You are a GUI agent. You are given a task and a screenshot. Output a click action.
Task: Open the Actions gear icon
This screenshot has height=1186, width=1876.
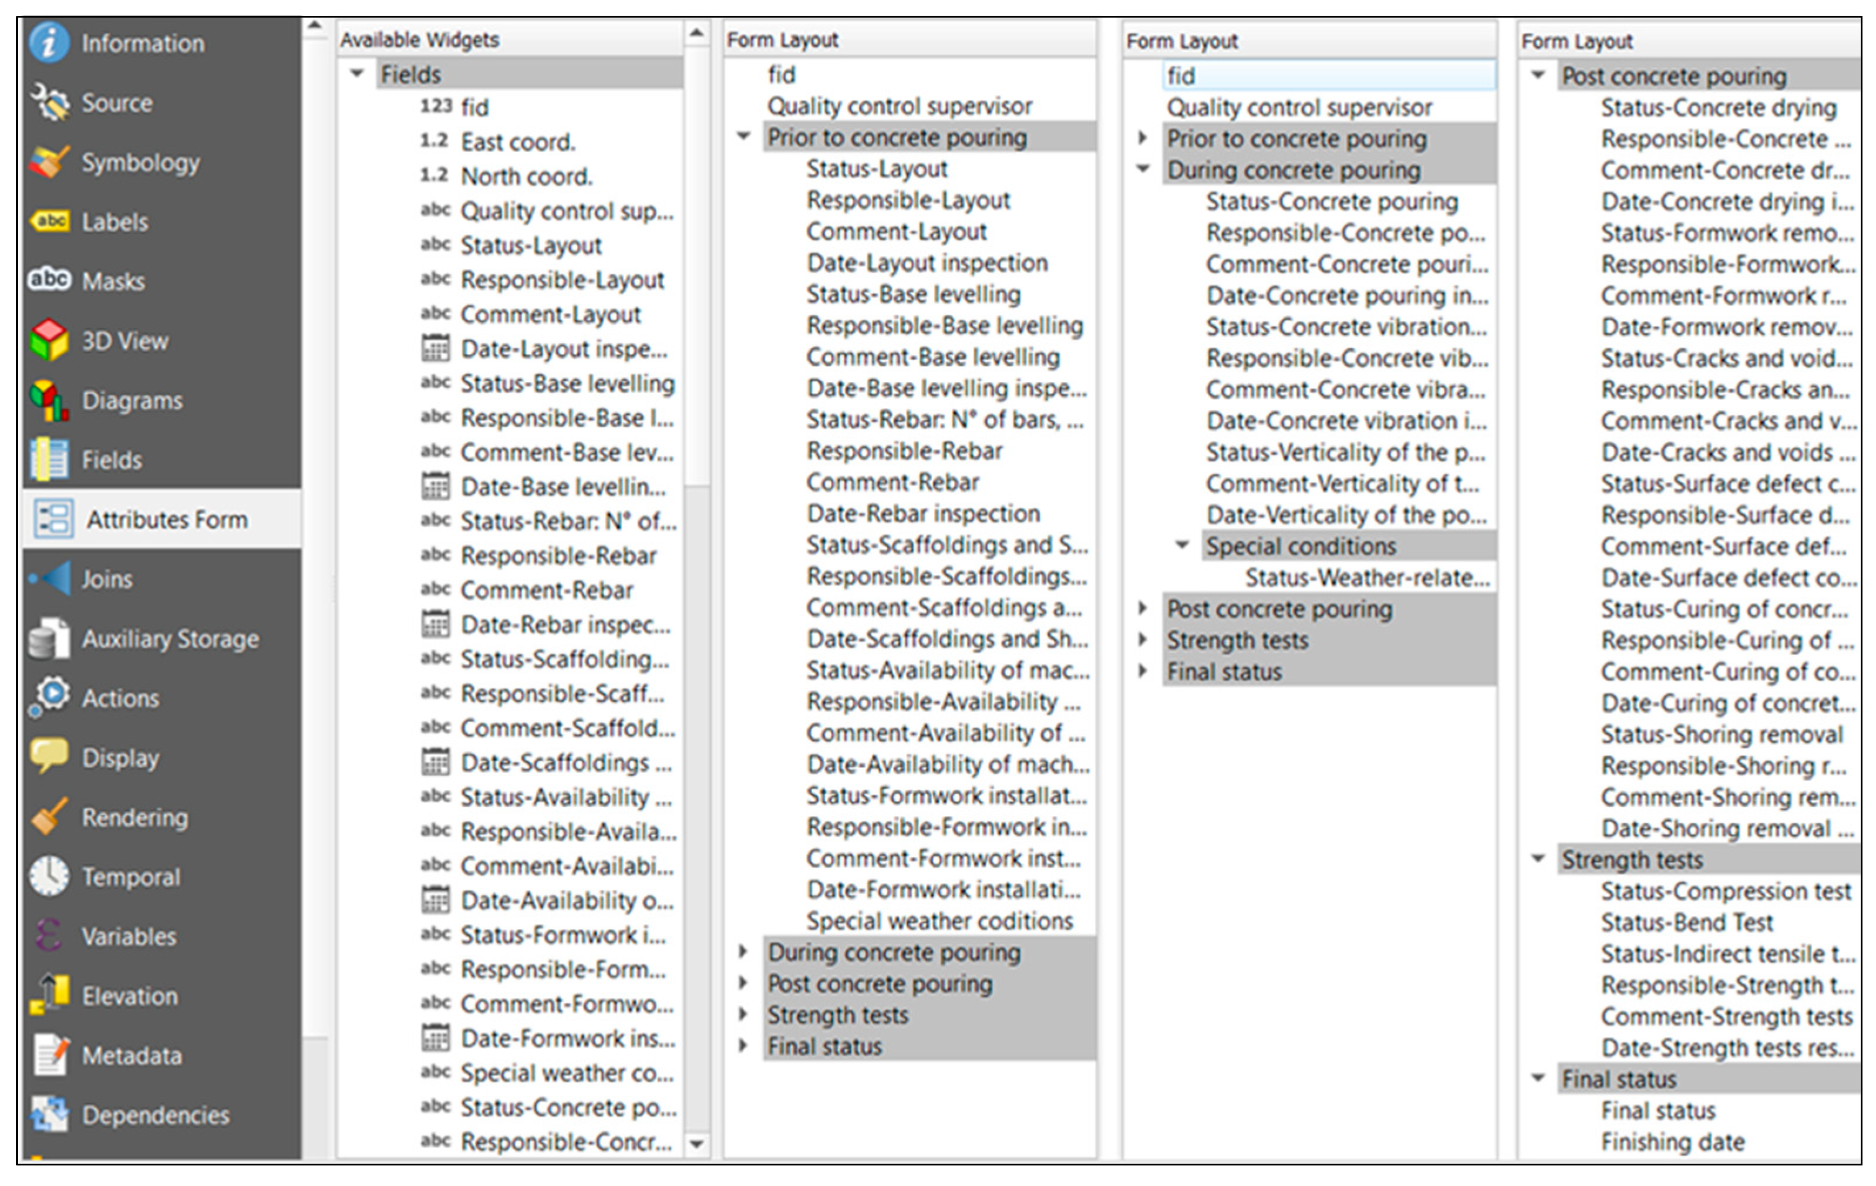48,698
